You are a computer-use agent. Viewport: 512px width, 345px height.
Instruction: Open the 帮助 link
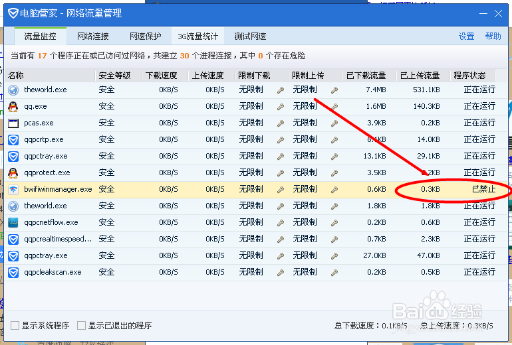point(493,36)
